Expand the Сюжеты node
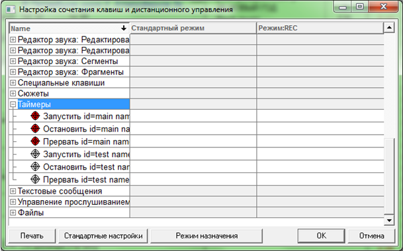Viewport: 403px width, 251px height. 13,94
